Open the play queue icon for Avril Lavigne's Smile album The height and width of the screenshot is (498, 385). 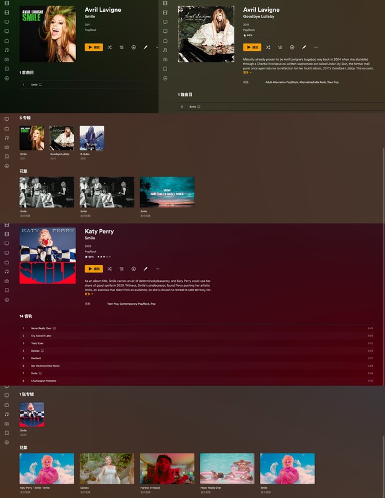121,47
